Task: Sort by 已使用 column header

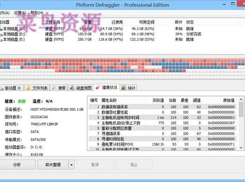Action: (117, 22)
